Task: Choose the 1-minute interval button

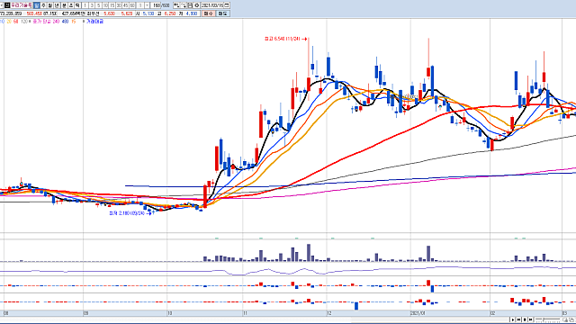Action: click(x=85, y=5)
